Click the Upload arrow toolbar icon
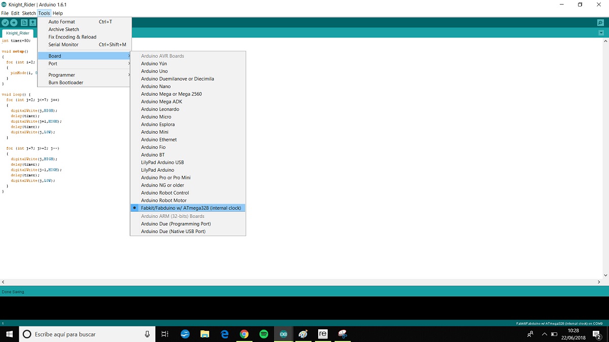 14,23
